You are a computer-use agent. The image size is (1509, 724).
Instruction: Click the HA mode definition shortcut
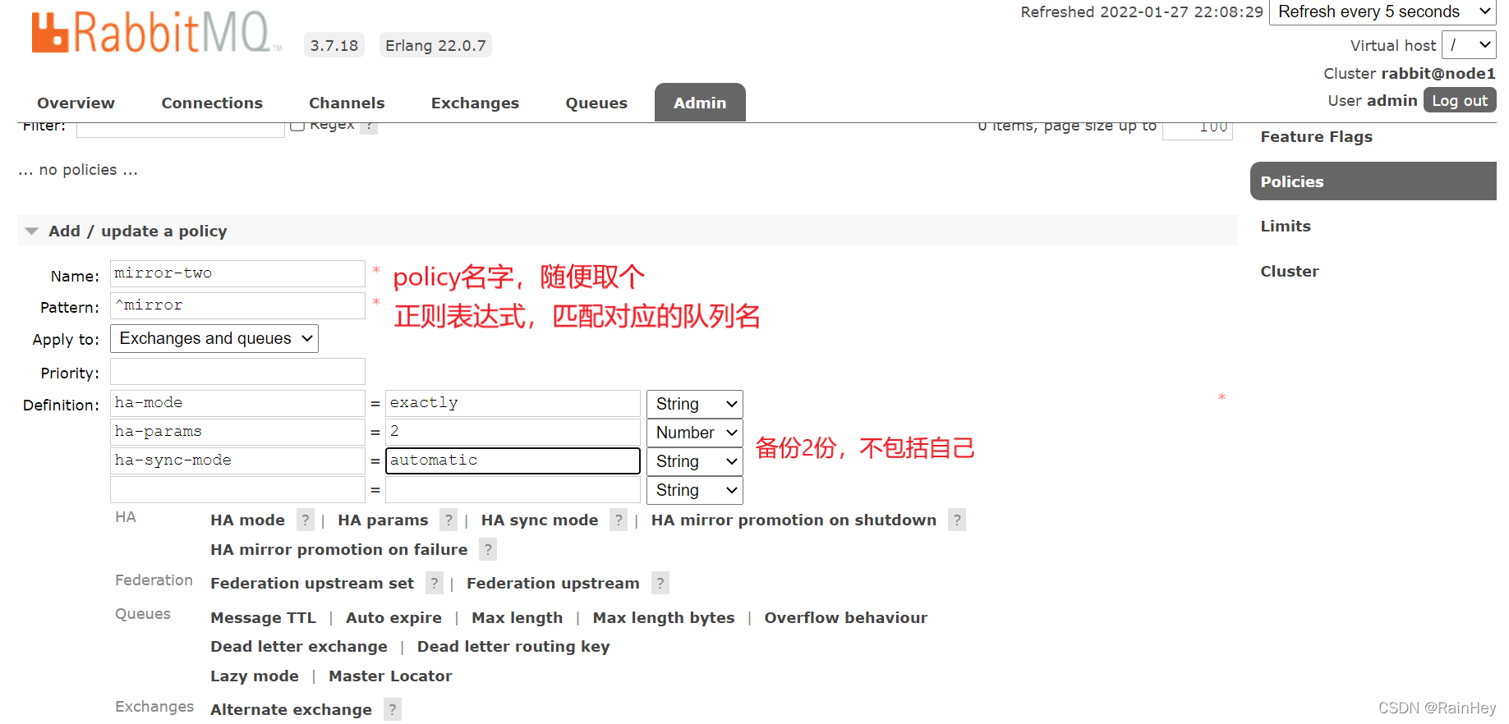tap(247, 520)
